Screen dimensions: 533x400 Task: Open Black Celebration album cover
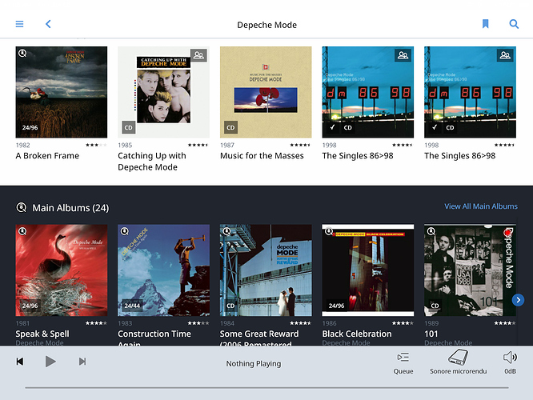click(x=368, y=270)
